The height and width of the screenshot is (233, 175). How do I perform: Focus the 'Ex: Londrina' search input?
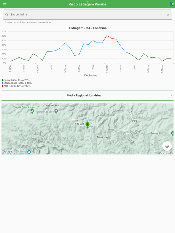coord(87,15)
